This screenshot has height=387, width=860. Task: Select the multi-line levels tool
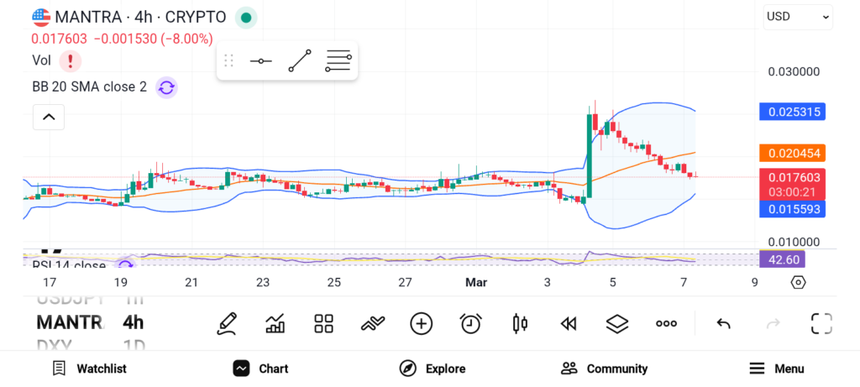click(x=338, y=60)
